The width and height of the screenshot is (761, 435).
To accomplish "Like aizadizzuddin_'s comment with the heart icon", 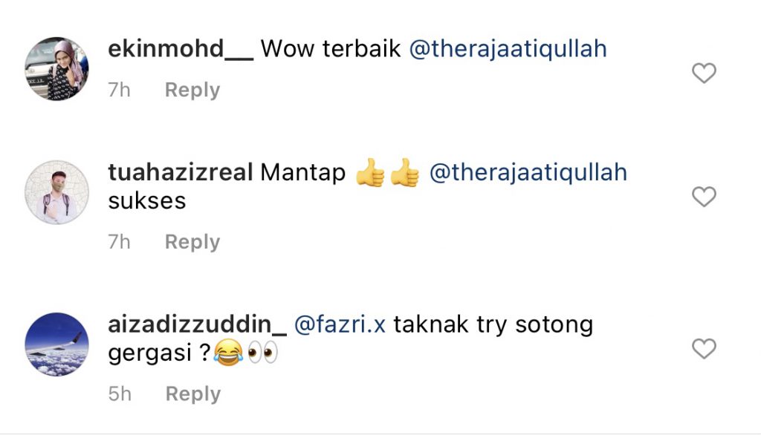I will pos(704,349).
